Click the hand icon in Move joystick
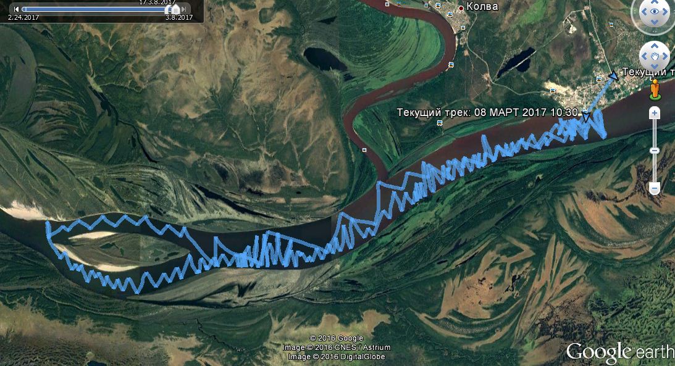This screenshot has width=675, height=366. pos(655,56)
